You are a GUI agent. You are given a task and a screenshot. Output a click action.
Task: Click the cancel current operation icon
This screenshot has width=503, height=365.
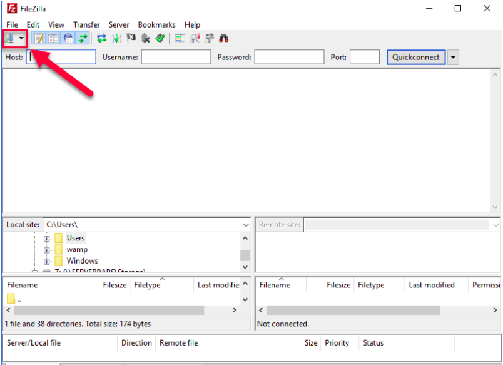pos(131,39)
